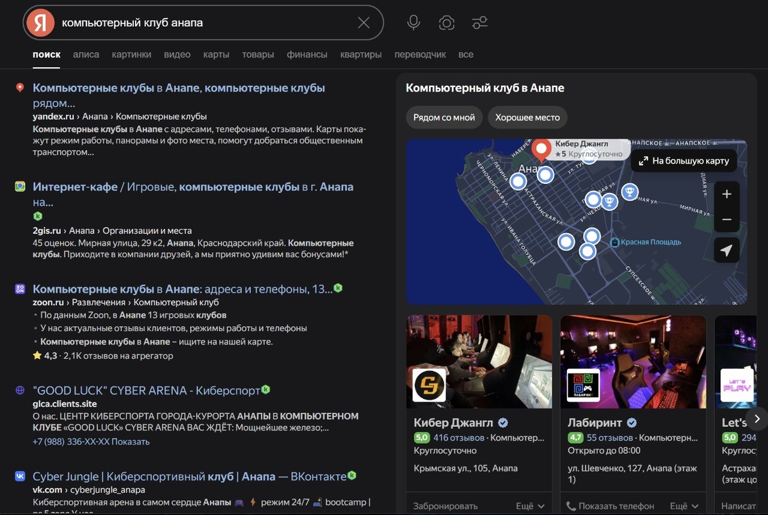Click Компьютерный клуб в Анапе panel heading
This screenshot has height=515, width=768.
pos(485,88)
